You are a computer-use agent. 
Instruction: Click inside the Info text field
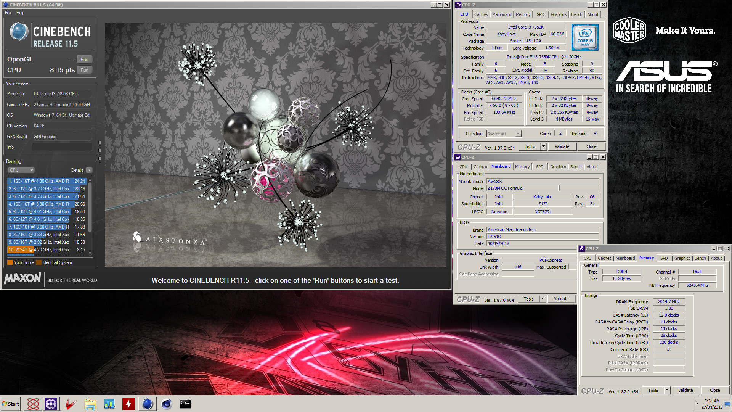(63, 147)
